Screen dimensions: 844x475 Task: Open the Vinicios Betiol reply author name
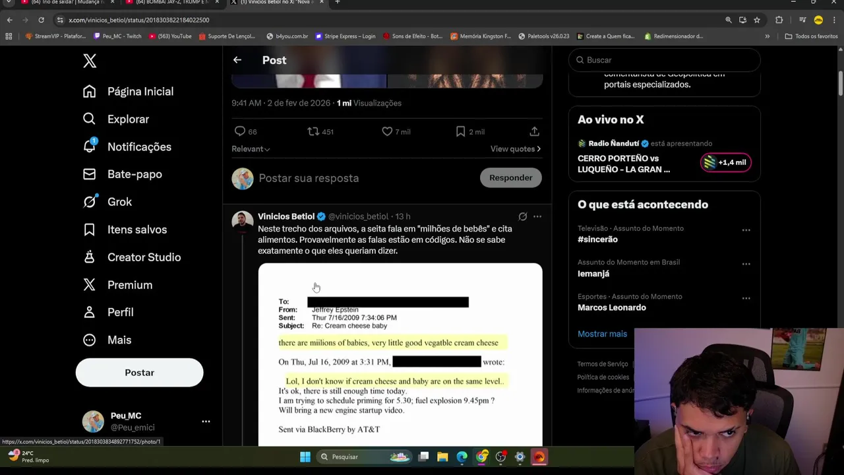tap(286, 216)
